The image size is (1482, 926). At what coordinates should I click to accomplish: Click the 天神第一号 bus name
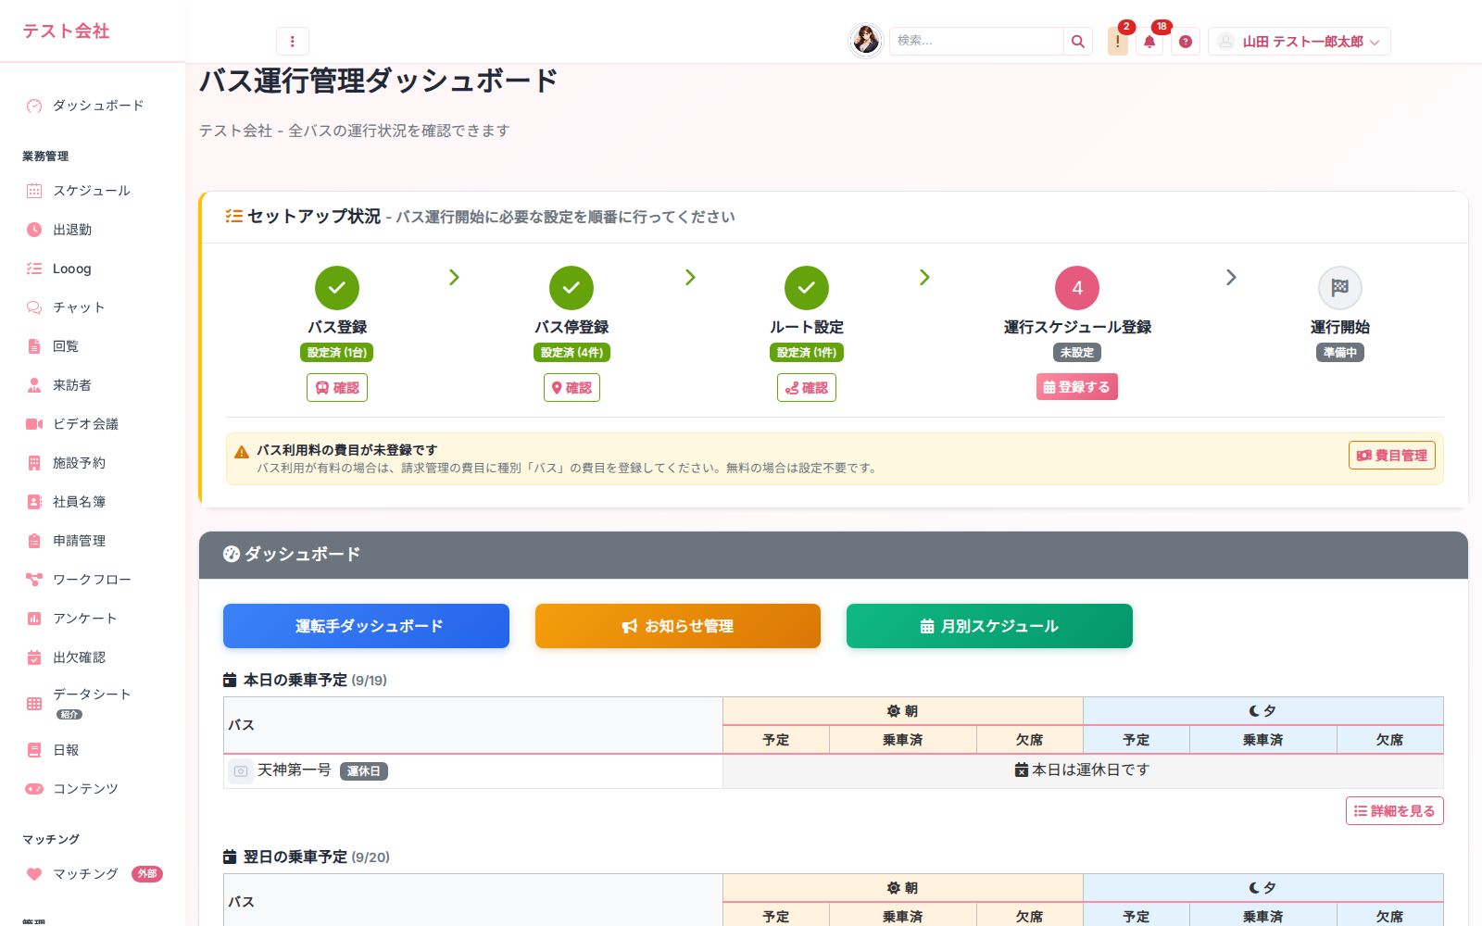pyautogui.click(x=295, y=770)
